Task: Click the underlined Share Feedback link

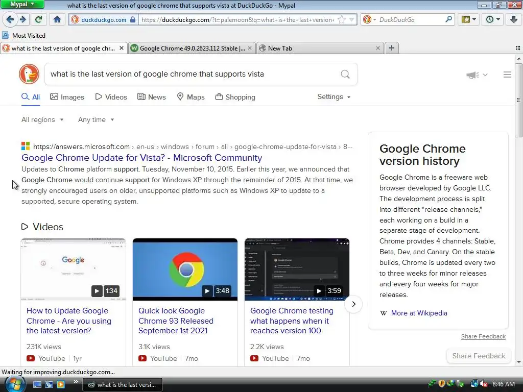Action: point(483,337)
